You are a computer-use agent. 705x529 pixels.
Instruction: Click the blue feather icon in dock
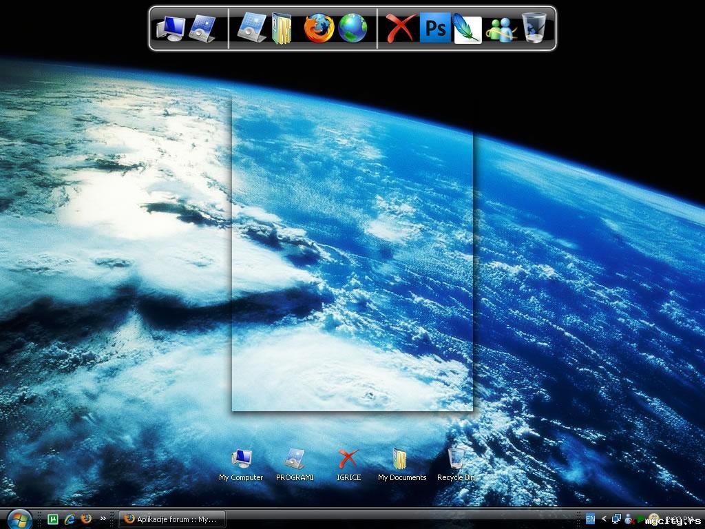(467, 28)
